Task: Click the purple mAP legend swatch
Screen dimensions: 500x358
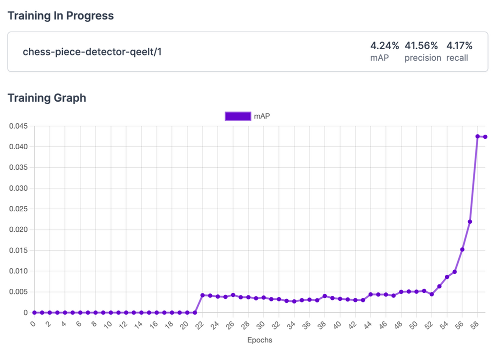Action: pyautogui.click(x=238, y=116)
